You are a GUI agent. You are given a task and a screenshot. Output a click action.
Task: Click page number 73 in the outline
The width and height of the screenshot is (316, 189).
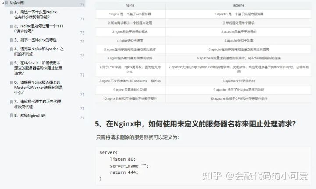[82, 75]
